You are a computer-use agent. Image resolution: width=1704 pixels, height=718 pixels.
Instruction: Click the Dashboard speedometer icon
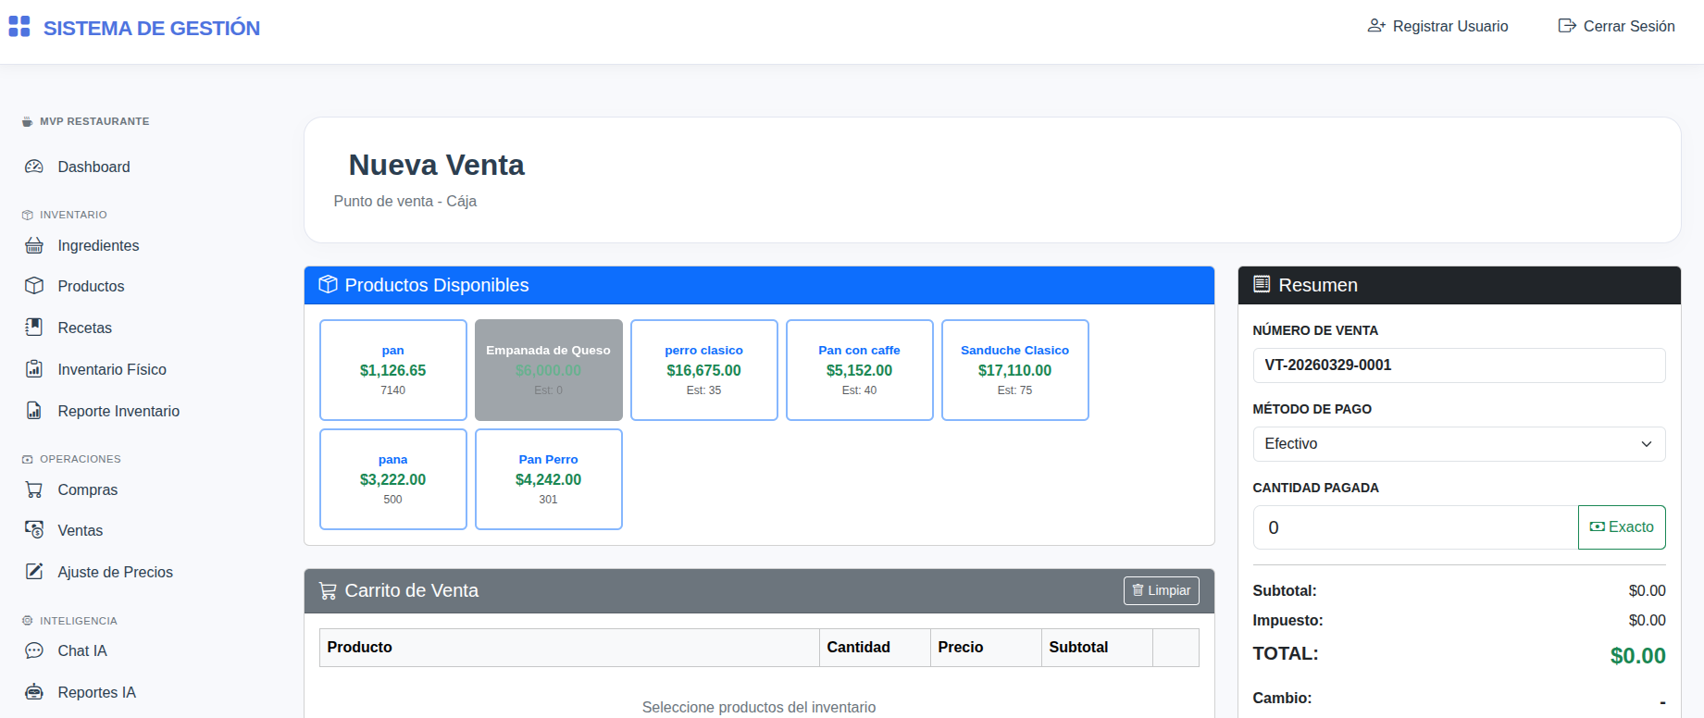[x=34, y=167]
